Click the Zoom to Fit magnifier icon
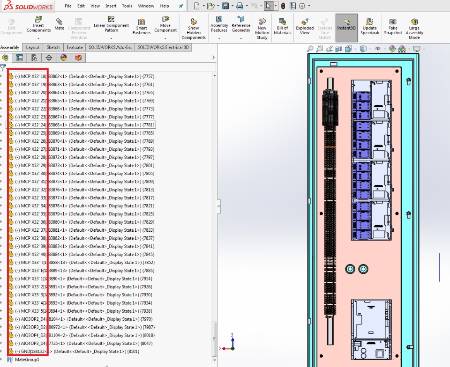This screenshot has height=367, width=450. 310,49
